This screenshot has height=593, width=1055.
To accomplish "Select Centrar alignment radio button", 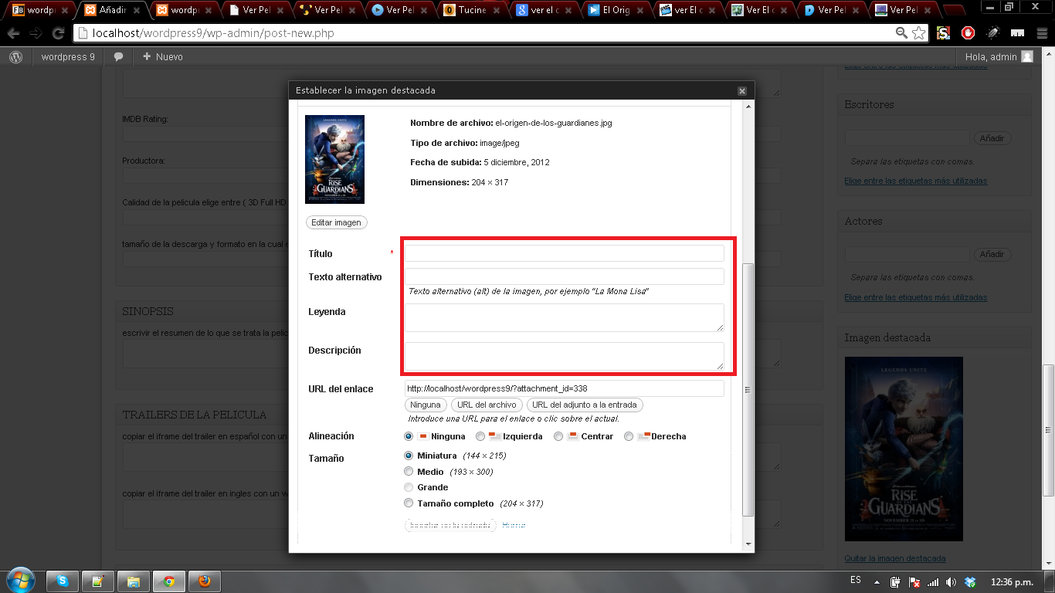I will pos(558,436).
